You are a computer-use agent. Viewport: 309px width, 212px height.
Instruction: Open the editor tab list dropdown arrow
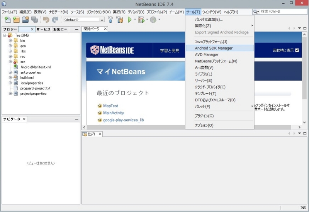click(x=300, y=28)
